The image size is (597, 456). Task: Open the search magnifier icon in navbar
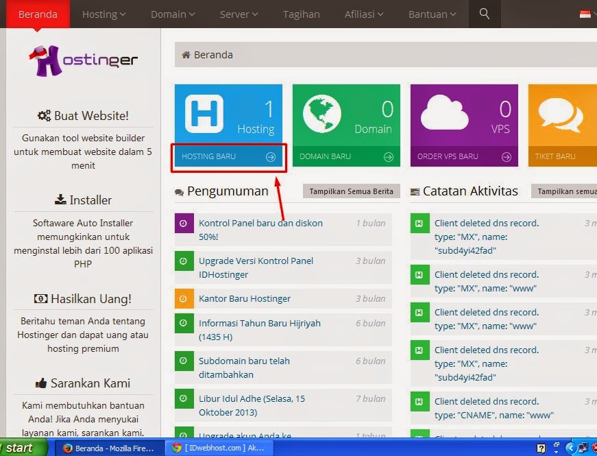click(485, 14)
